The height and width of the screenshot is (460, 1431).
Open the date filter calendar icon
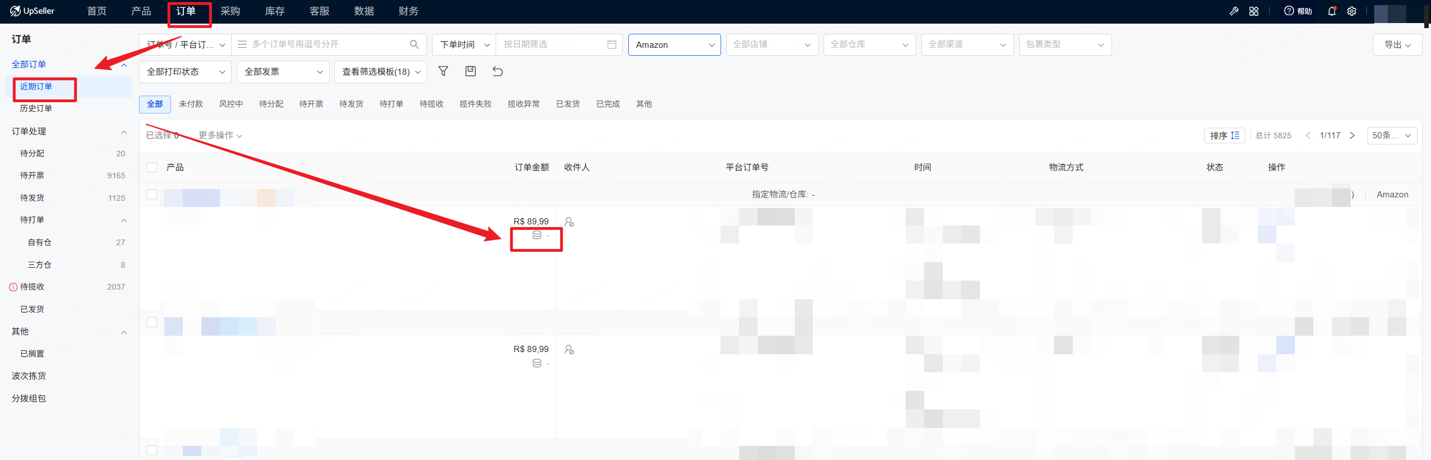(x=612, y=44)
